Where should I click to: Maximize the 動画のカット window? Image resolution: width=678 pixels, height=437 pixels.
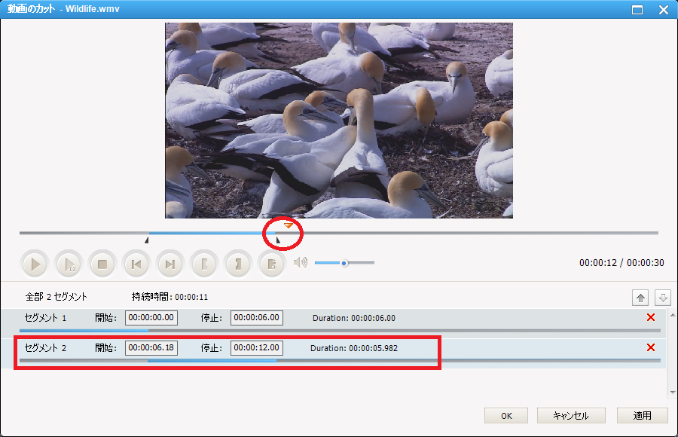(x=637, y=10)
